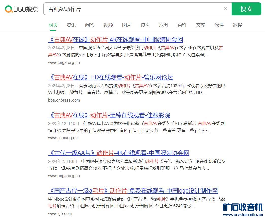Viewport: 265px width, 218px height.
Task: Open the 问答 tab
Action: (90, 25)
